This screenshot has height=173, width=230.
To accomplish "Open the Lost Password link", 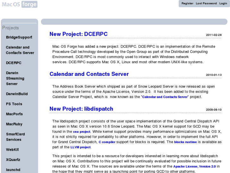I will [x=206, y=3].
